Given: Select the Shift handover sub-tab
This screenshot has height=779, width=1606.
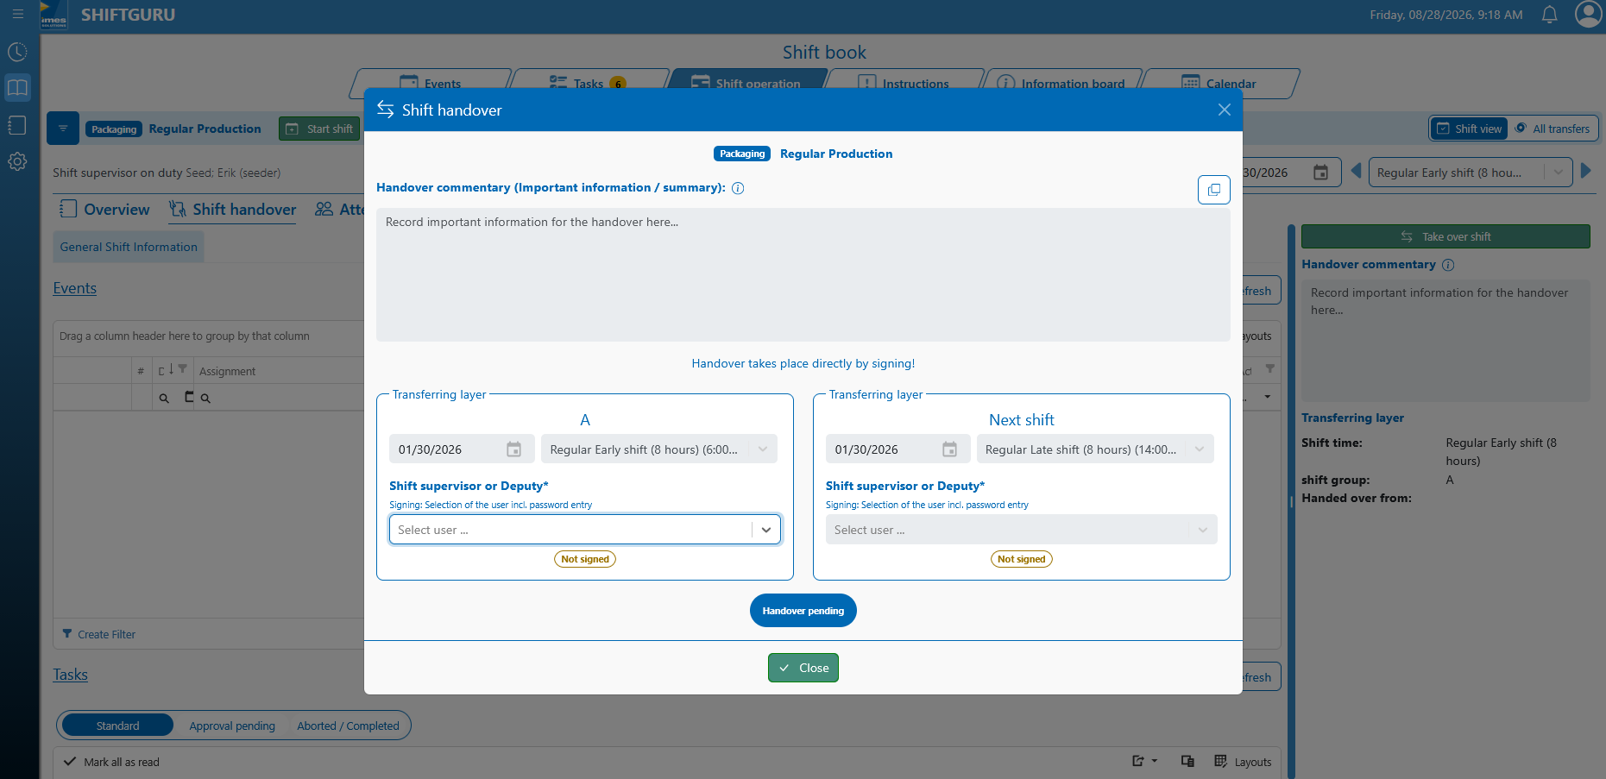Looking at the screenshot, I should (232, 210).
